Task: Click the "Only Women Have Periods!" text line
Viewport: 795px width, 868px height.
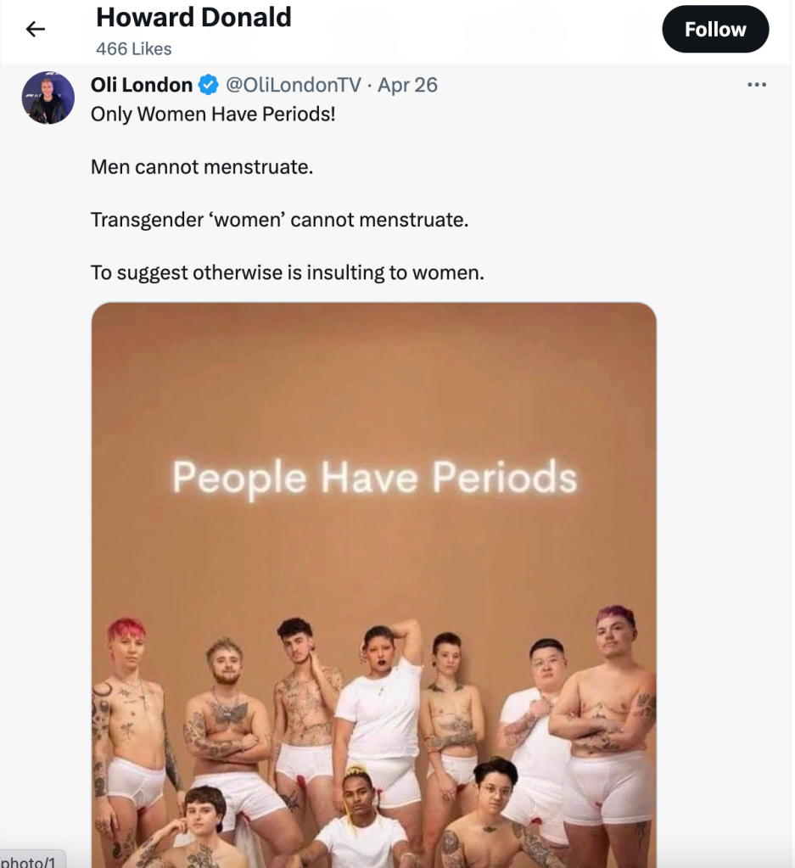Action: [213, 114]
